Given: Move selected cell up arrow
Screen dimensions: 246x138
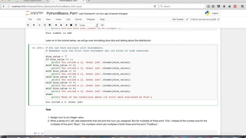Looking at the screenshot, I should pyautogui.click(x=56, y=25).
